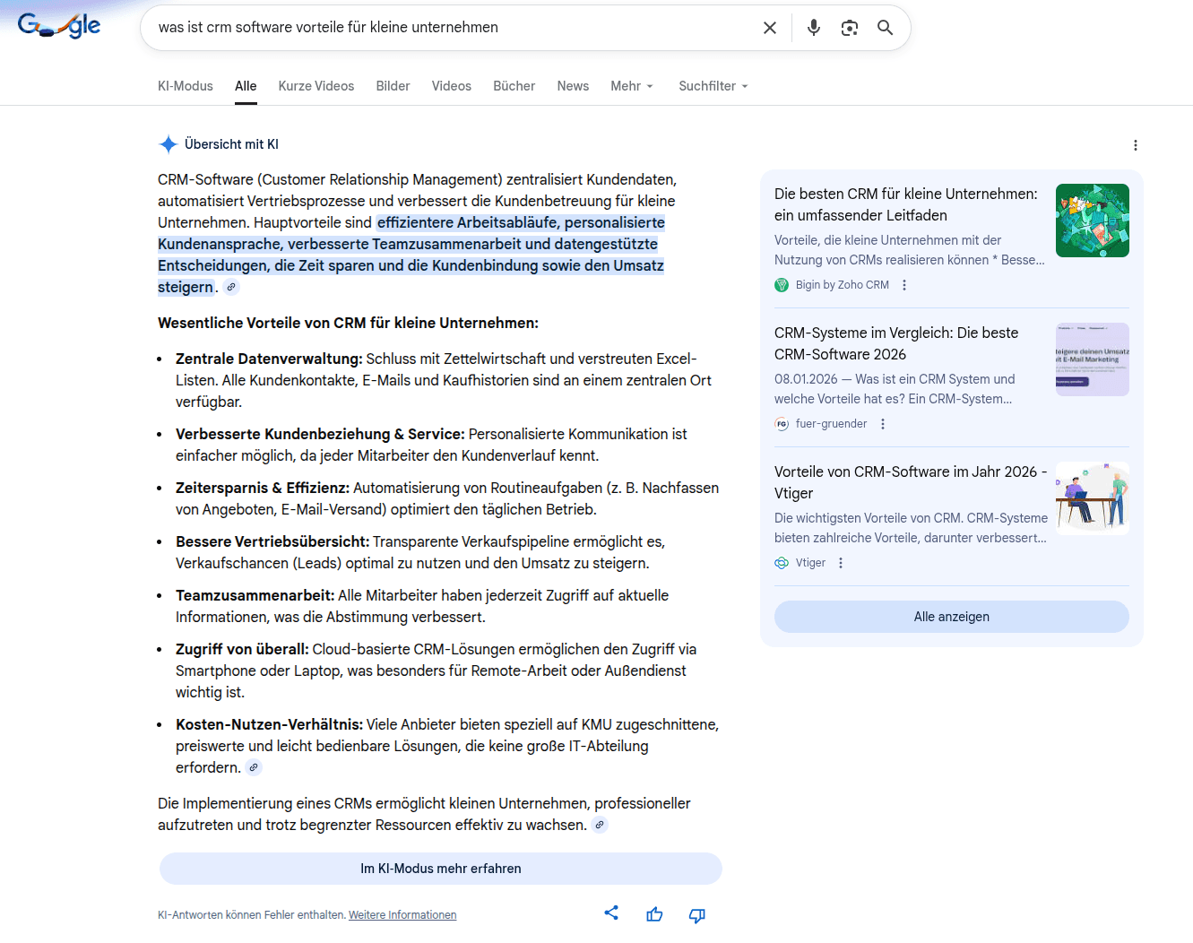Viewport: 1193px width, 943px height.
Task: Open the source link icon after 'steigern'
Action: (x=230, y=286)
